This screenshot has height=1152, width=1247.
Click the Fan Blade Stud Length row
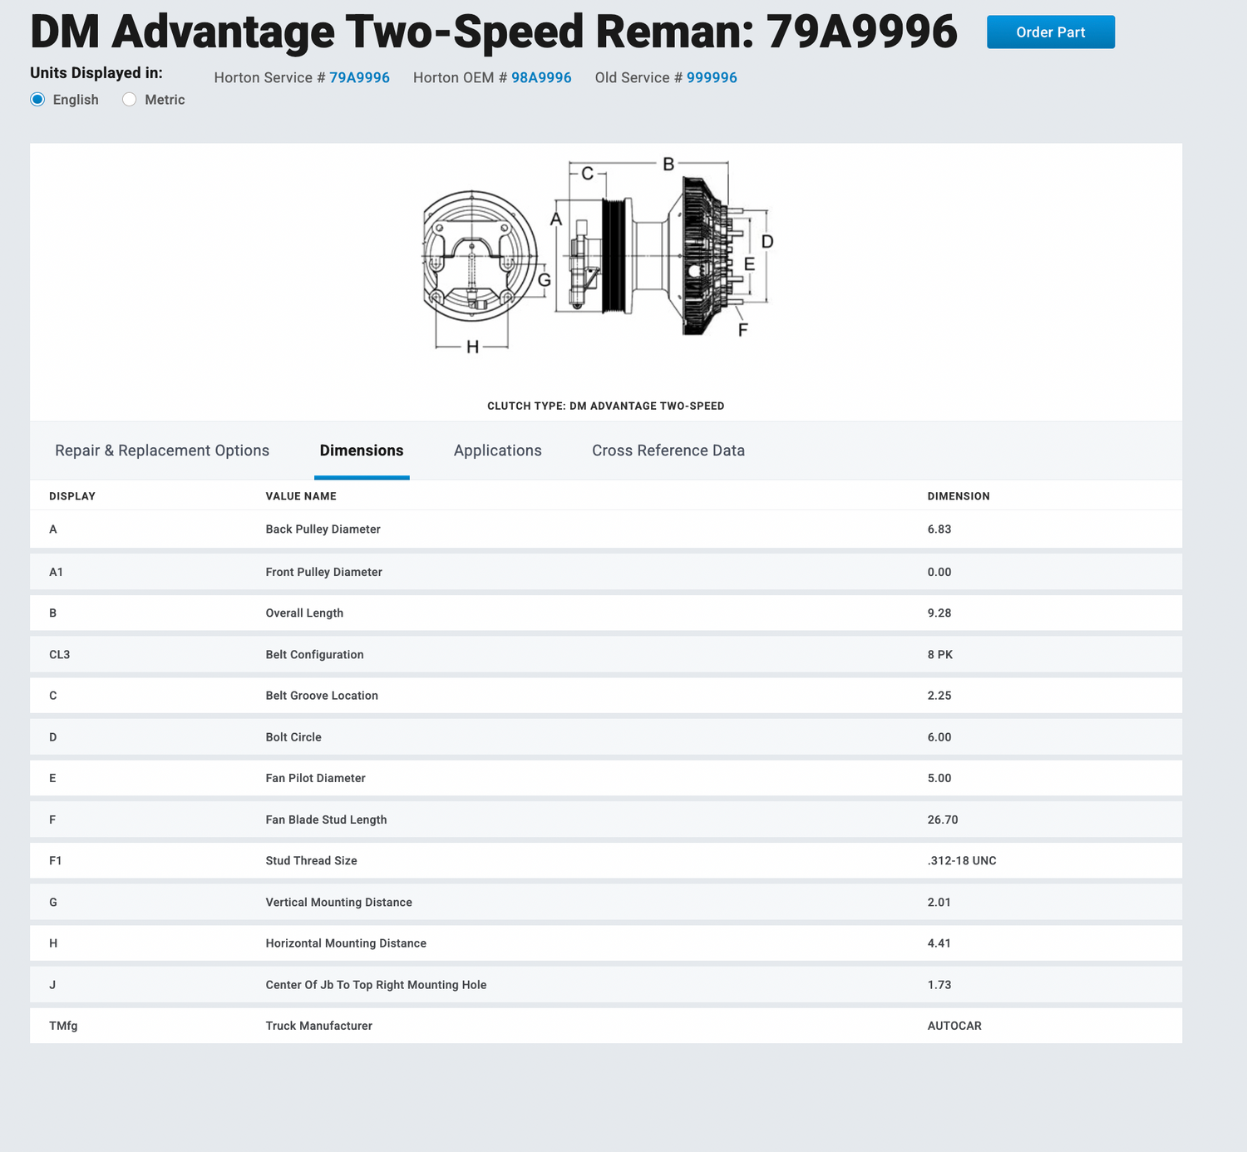pos(605,820)
